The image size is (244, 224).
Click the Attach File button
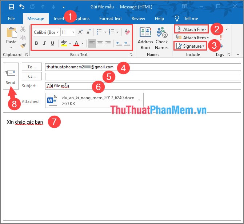[x=191, y=29]
